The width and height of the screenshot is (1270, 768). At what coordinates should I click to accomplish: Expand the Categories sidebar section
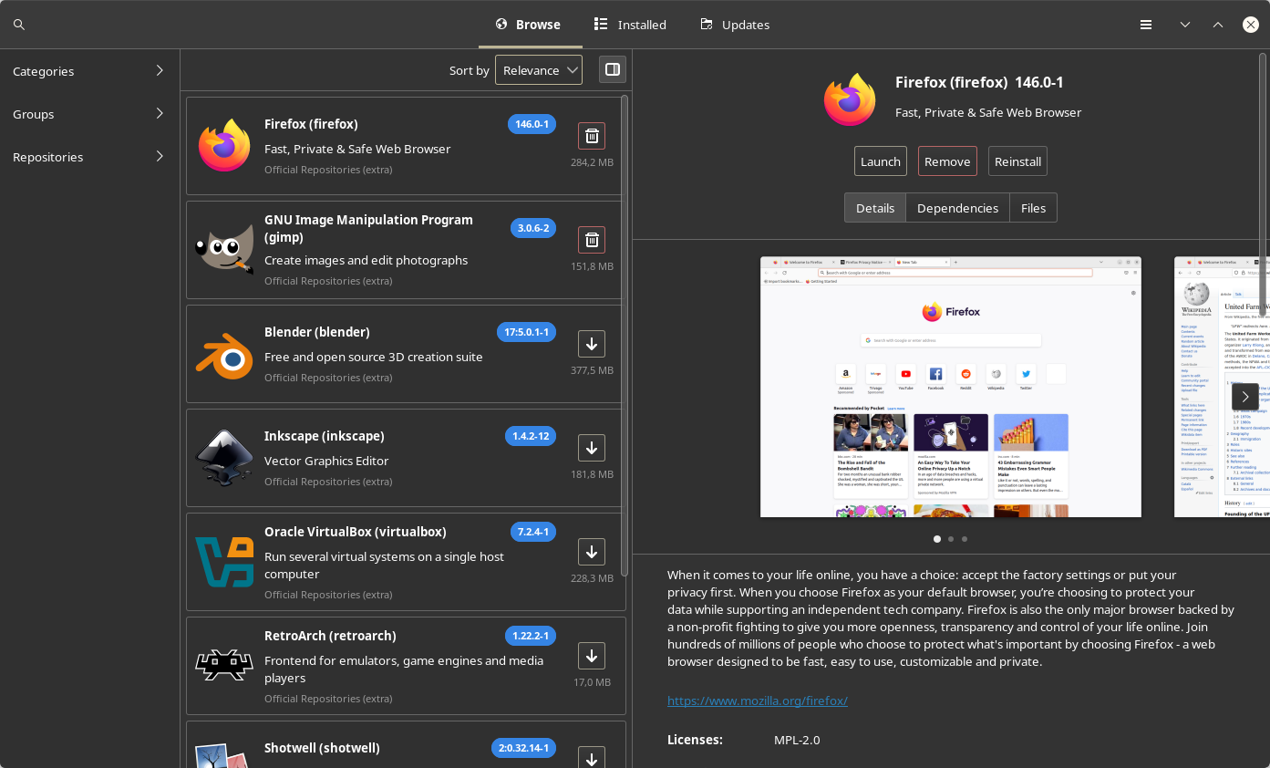click(88, 71)
